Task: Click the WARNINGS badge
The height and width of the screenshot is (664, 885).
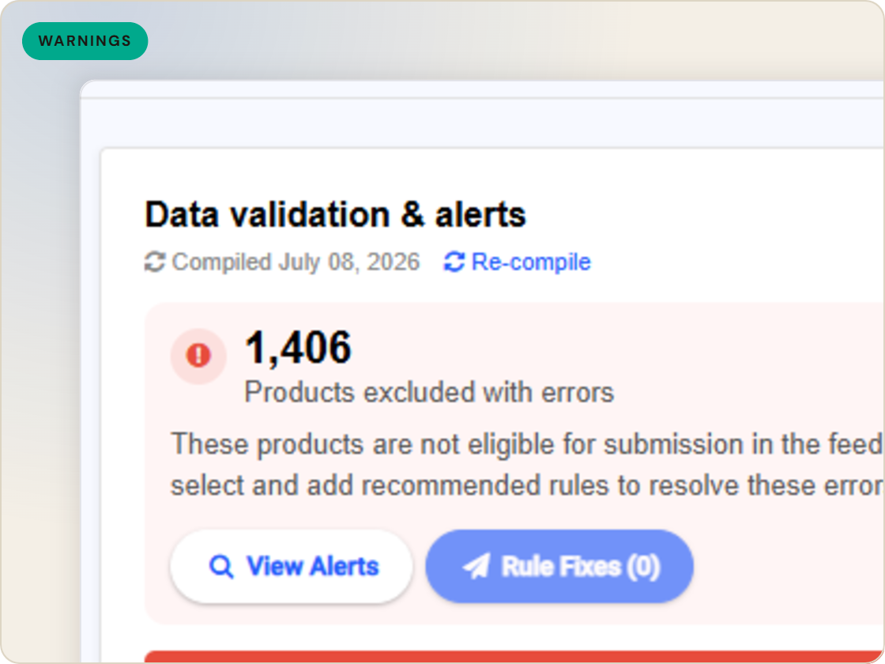Action: (x=85, y=41)
